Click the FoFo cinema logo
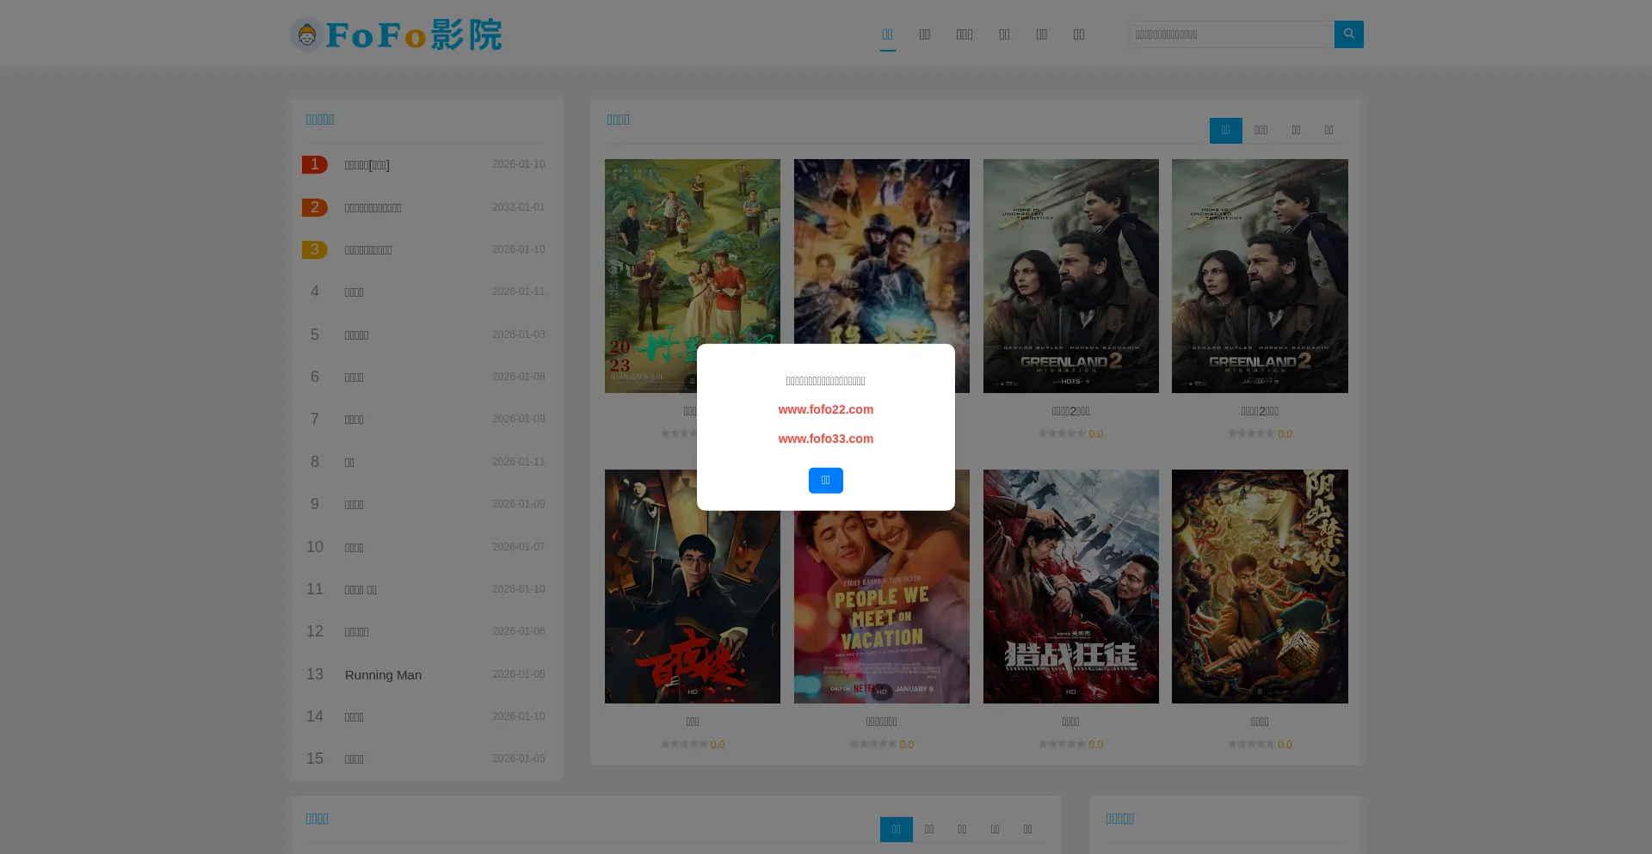 coord(396,35)
